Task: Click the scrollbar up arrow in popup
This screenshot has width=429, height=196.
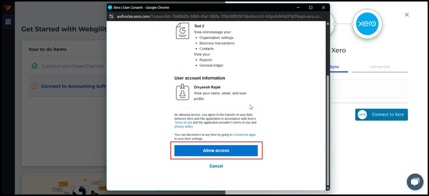Action: (x=327, y=23)
